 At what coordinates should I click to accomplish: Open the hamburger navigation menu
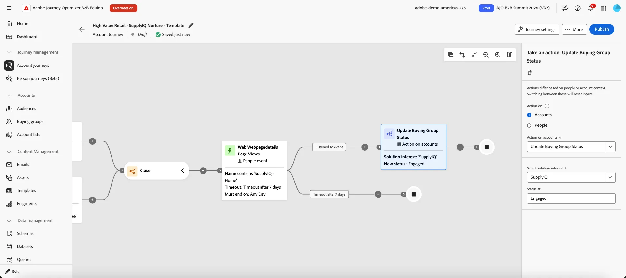pyautogui.click(x=9, y=8)
